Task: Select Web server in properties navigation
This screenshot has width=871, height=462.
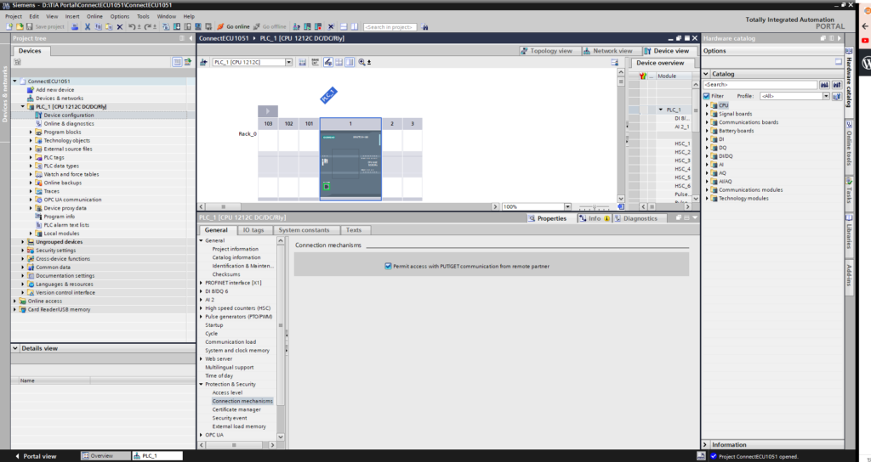Action: point(219,359)
